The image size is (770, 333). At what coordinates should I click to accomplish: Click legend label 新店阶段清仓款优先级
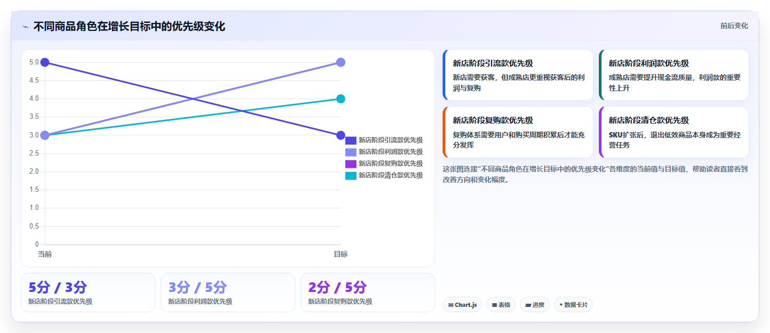(x=391, y=175)
